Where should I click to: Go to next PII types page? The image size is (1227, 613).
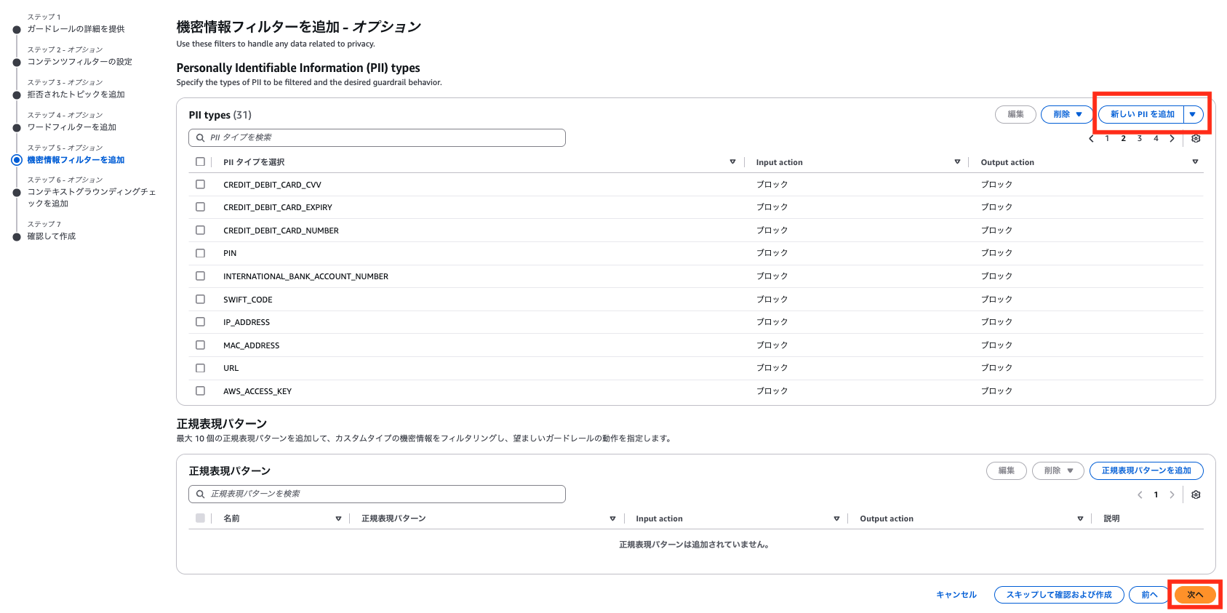pyautogui.click(x=1172, y=138)
